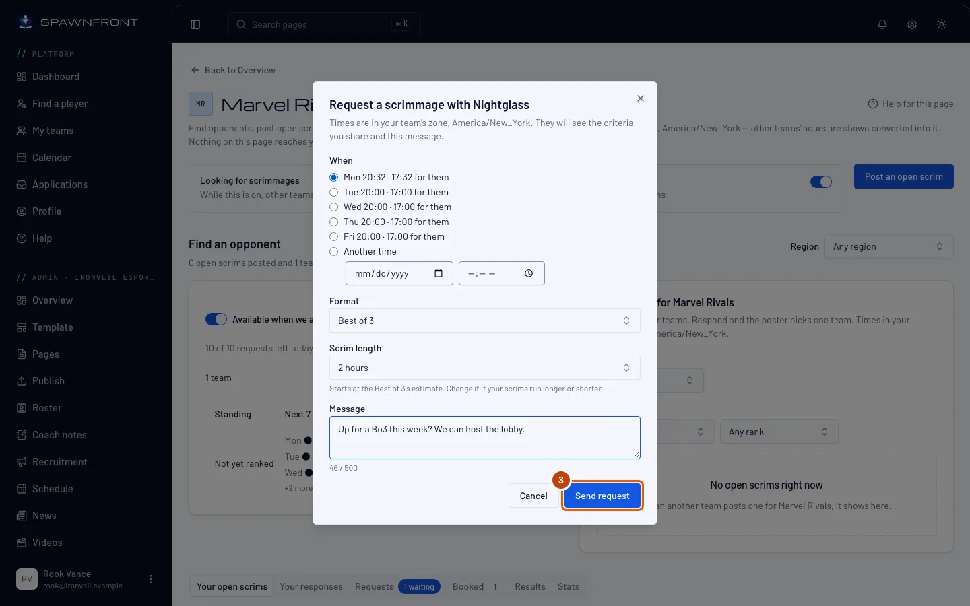Toggle the Available when we are switch
Screen dimensions: 970x606
pos(216,319)
